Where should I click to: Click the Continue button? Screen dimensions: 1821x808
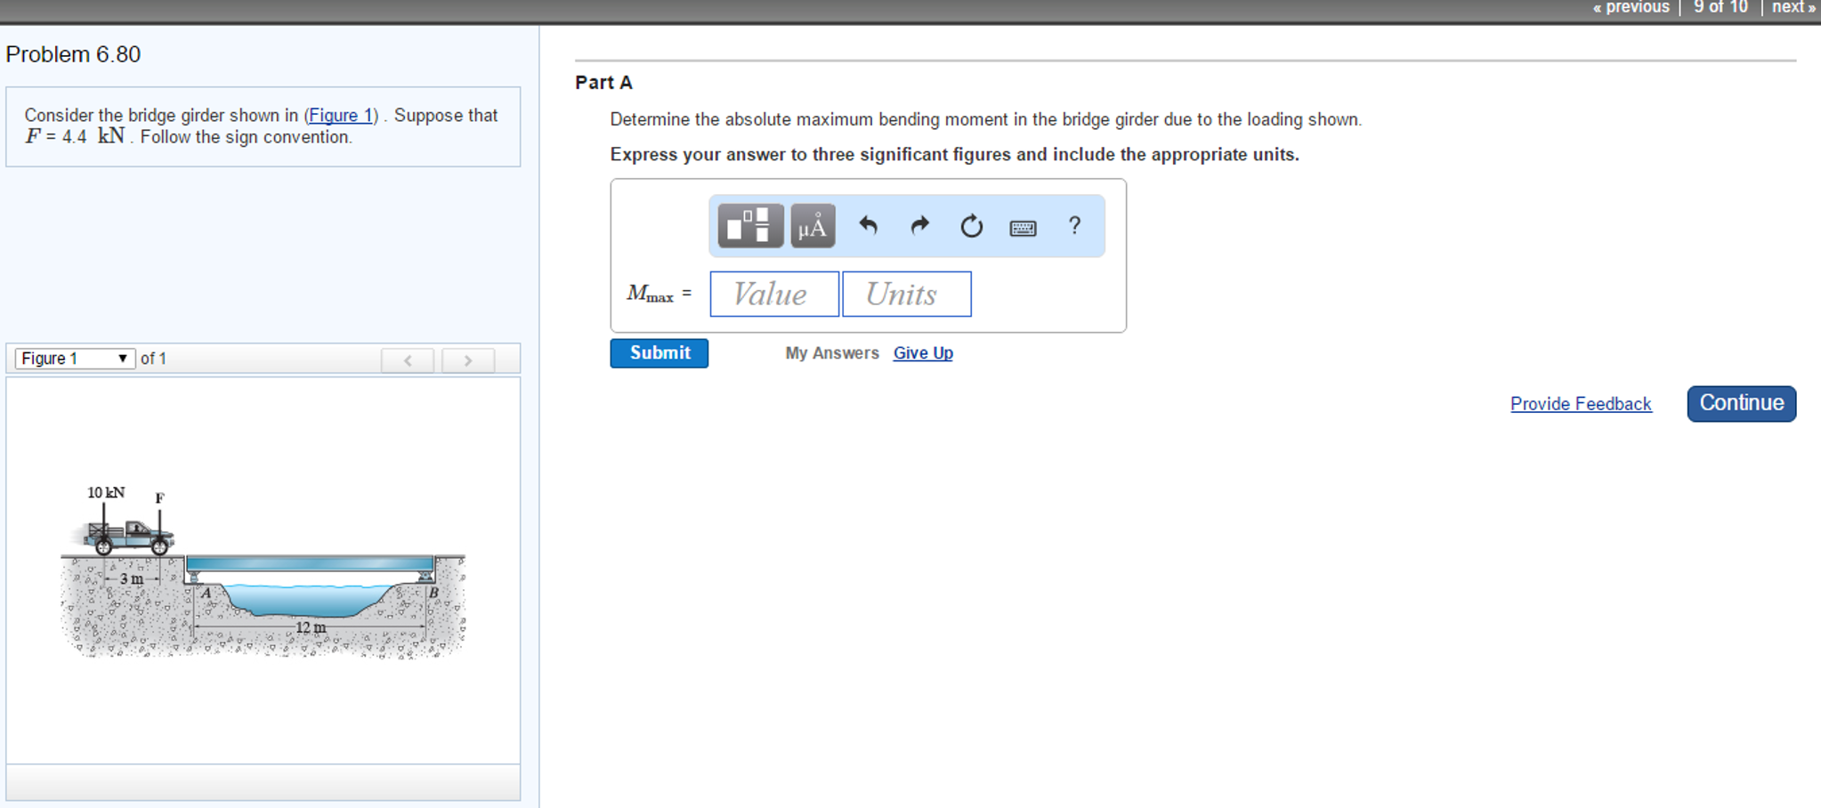tap(1741, 403)
